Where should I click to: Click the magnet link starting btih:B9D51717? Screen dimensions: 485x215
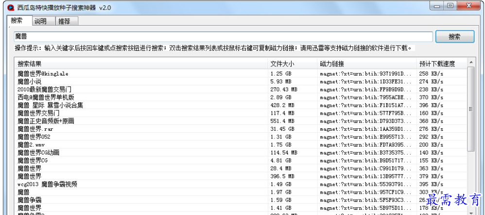(x=366, y=160)
